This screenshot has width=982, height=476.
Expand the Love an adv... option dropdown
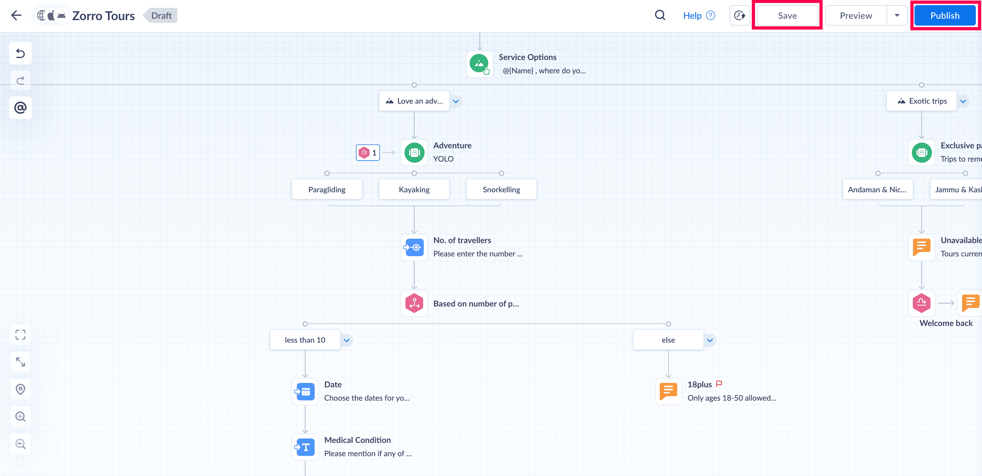tap(456, 101)
